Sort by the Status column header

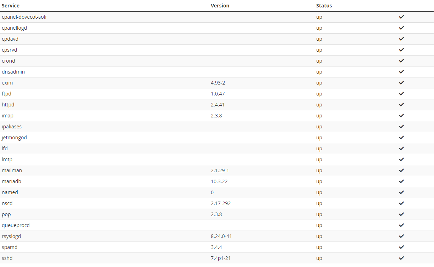[x=324, y=6]
